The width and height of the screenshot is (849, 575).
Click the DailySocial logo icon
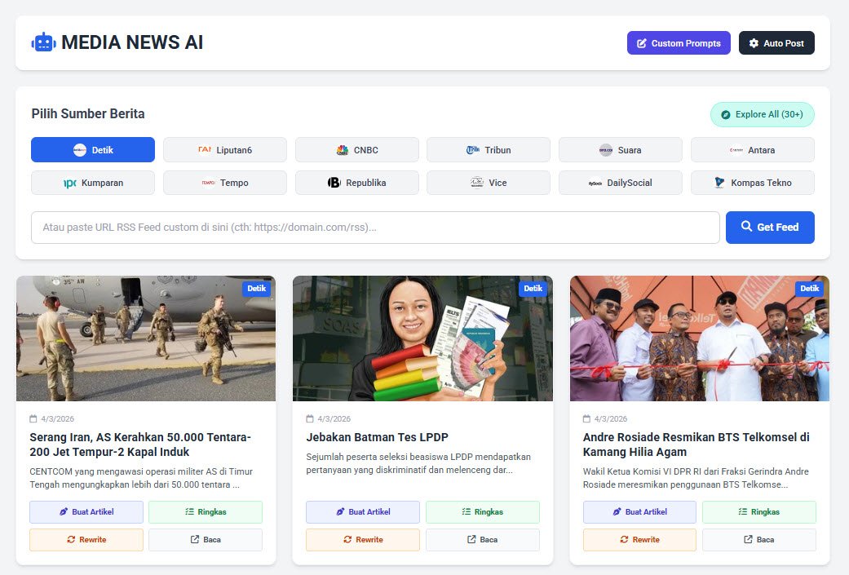(595, 183)
